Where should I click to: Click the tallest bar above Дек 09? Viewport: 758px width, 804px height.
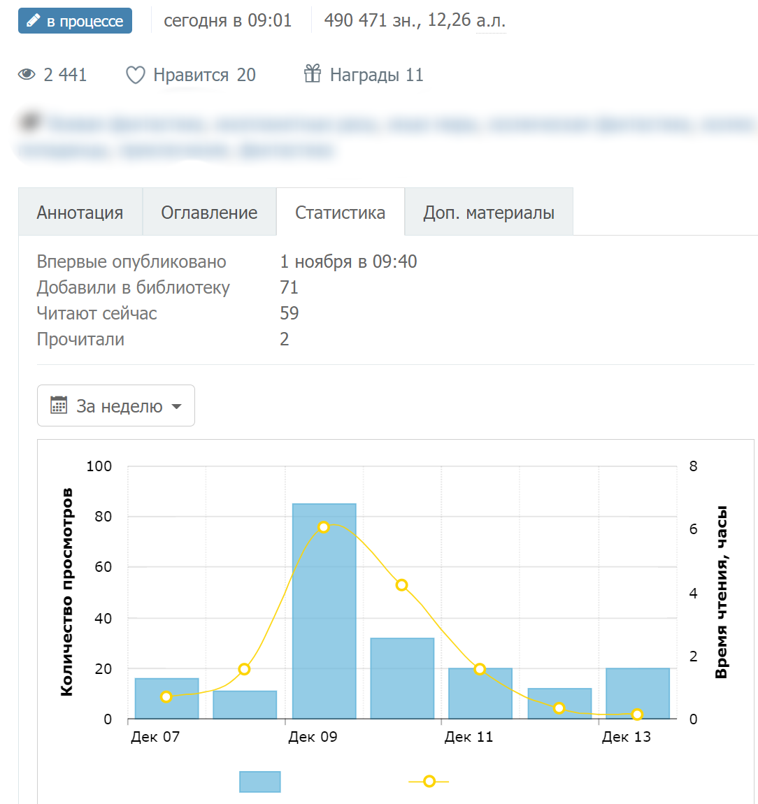tap(323, 608)
